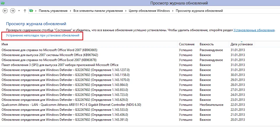Click the window title bar update icon

tap(3, 3)
